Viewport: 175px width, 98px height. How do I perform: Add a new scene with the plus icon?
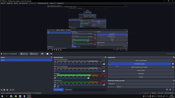(2, 90)
